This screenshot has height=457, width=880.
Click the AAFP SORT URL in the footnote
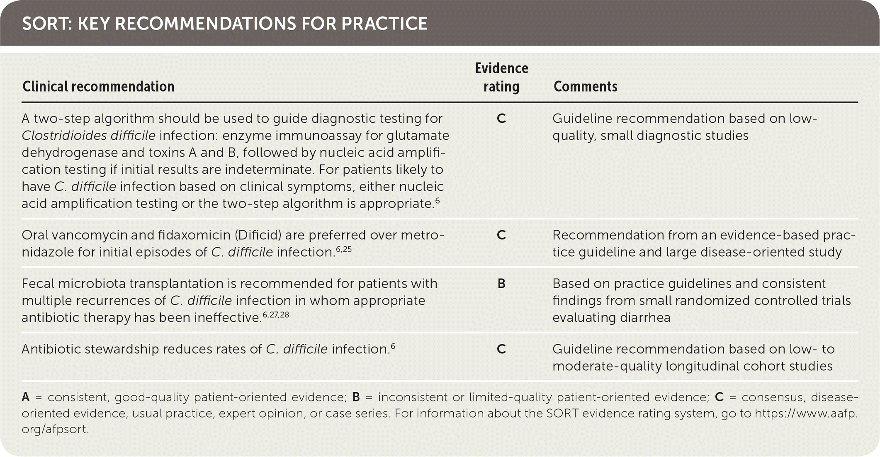[805, 413]
